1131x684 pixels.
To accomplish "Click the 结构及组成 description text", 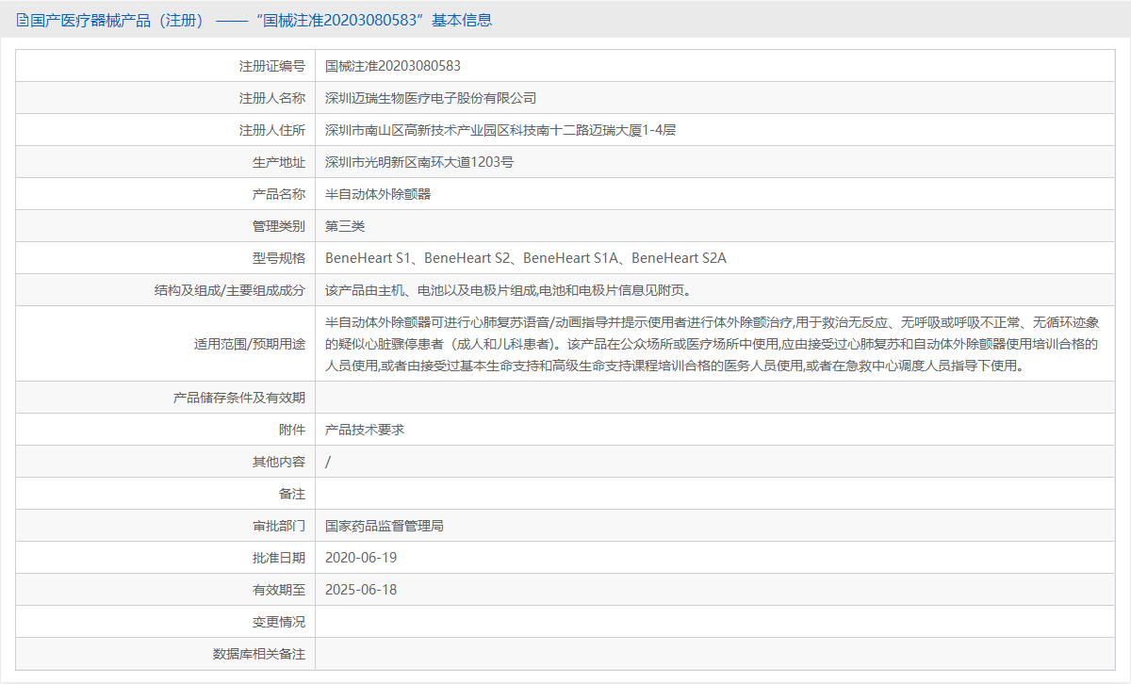I will [512, 289].
